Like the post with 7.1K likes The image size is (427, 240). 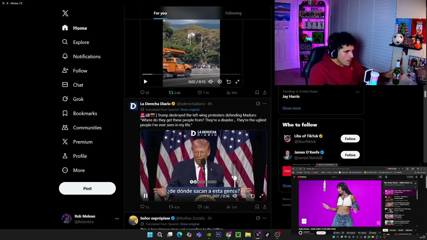203,93
